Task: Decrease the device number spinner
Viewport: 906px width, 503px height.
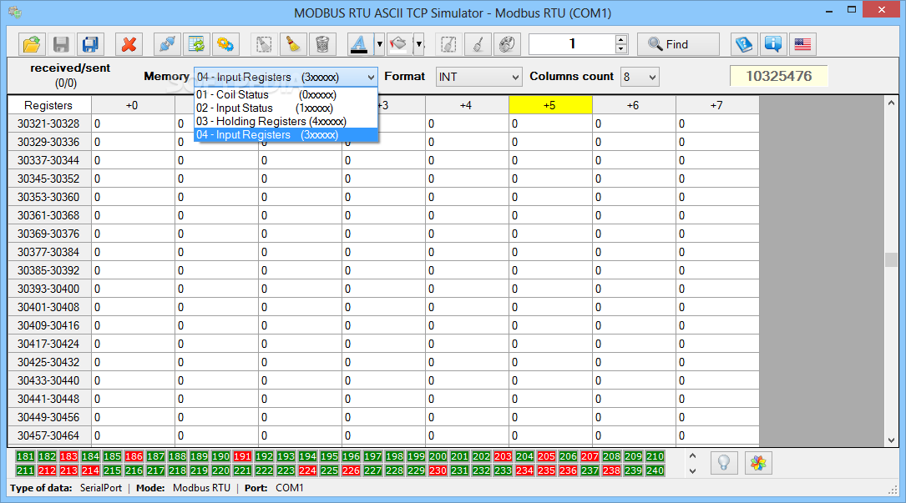Action: click(x=621, y=49)
